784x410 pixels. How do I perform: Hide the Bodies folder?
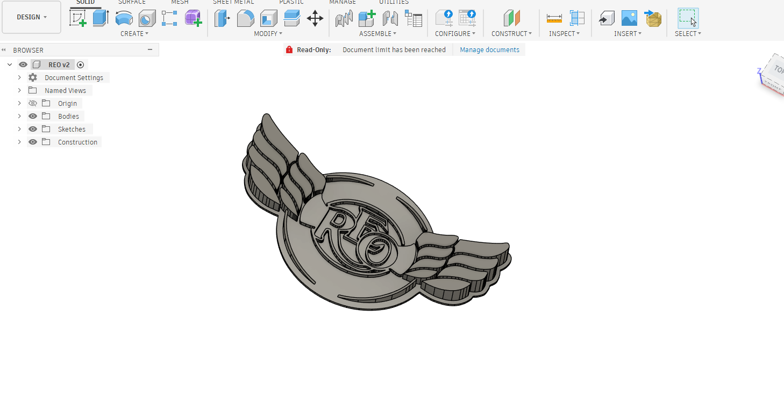(x=33, y=116)
